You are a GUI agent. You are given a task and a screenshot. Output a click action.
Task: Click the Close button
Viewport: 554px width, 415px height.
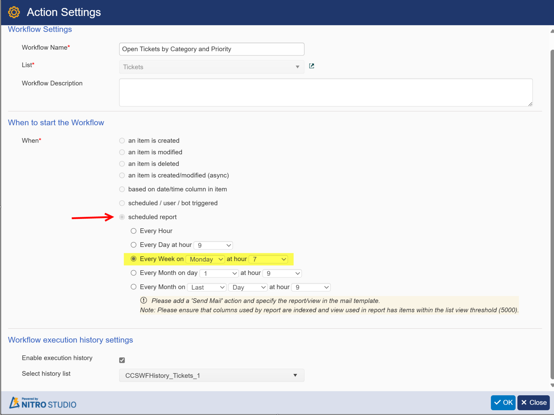click(x=533, y=402)
